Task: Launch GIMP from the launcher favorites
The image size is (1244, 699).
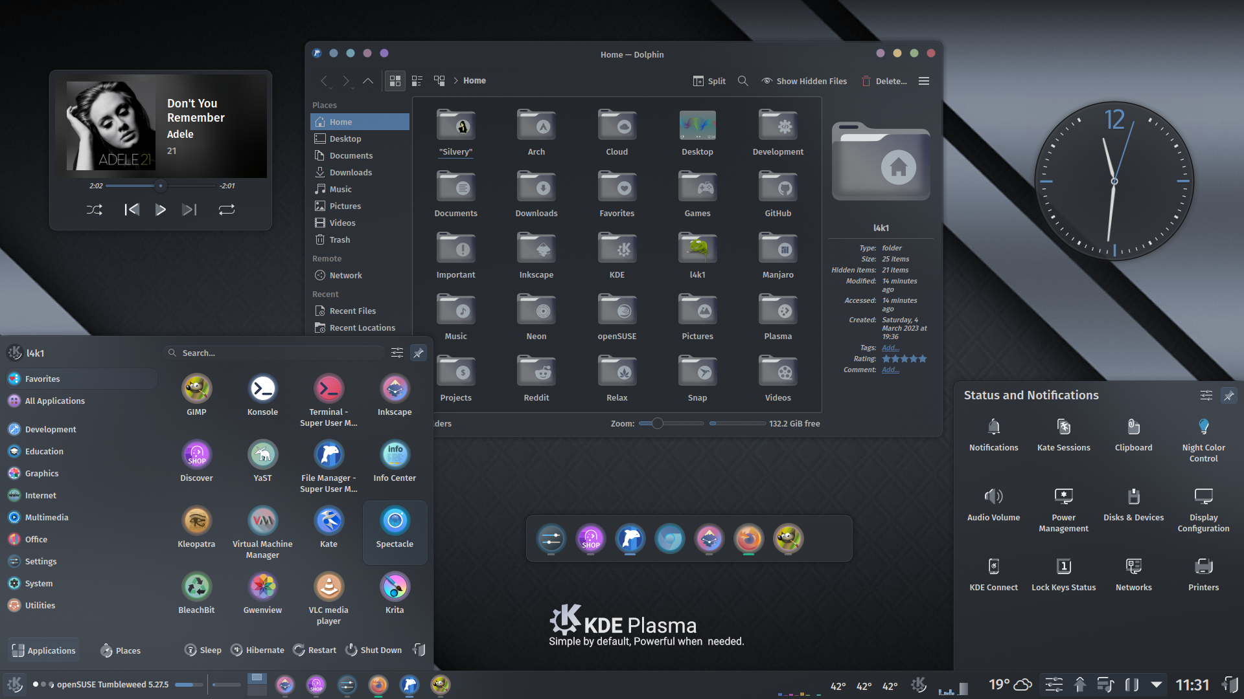Action: coord(196,389)
